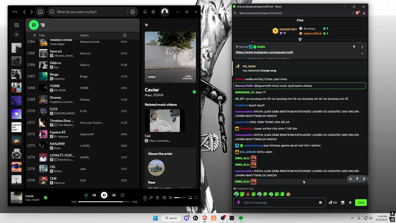Expand Kick chat leaderboard handle
The height and width of the screenshot is (223, 396).
(x=300, y=40)
